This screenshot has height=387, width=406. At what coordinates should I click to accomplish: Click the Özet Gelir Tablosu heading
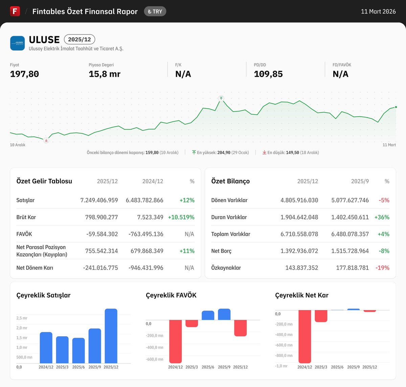[x=44, y=181]
